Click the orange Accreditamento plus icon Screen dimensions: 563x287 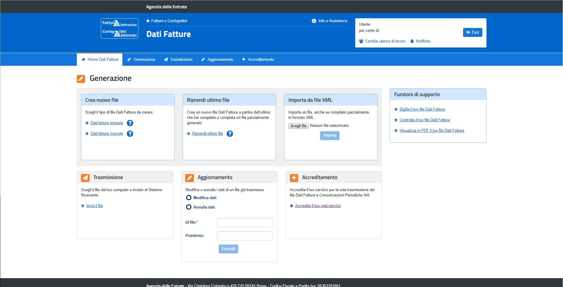point(294,178)
